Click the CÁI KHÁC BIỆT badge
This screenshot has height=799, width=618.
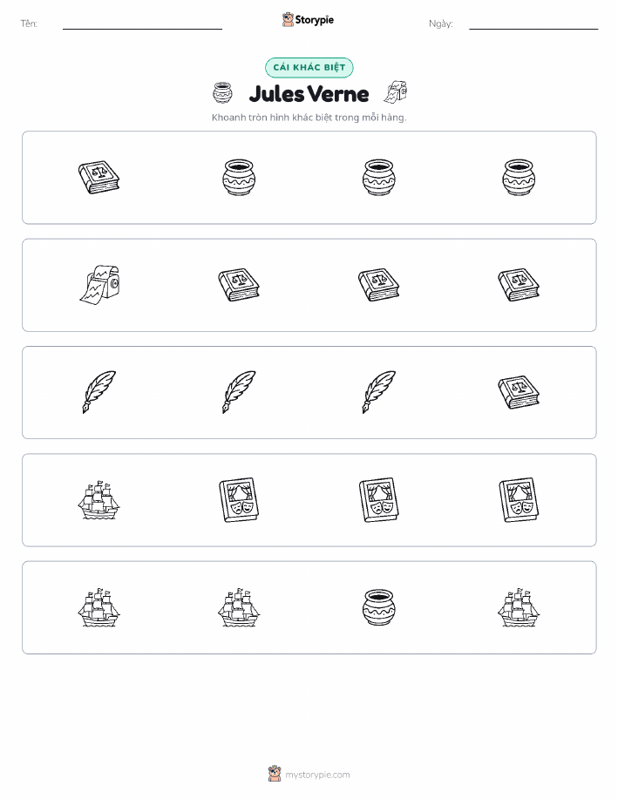click(309, 67)
